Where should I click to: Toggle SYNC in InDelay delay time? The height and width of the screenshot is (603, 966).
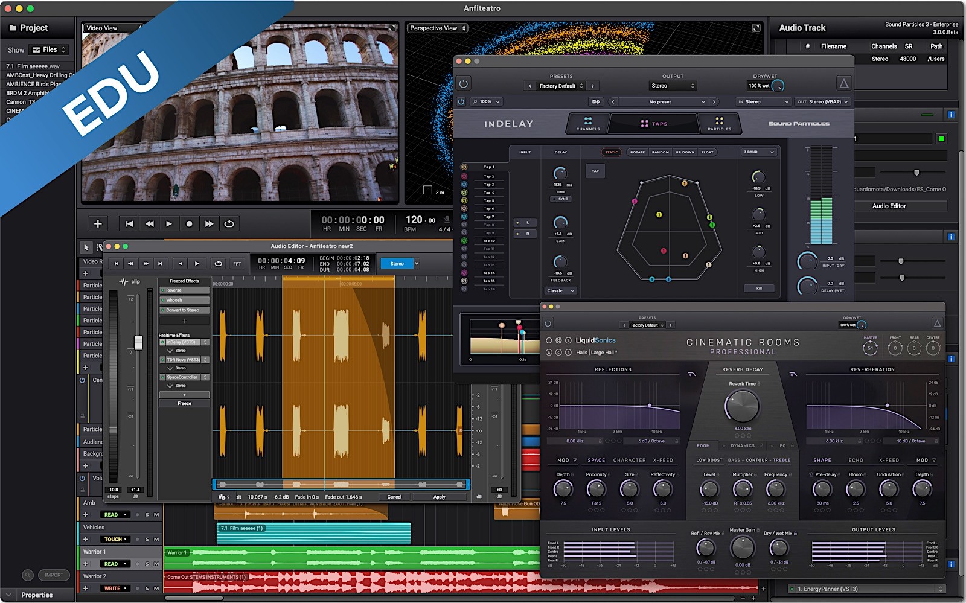(x=560, y=199)
